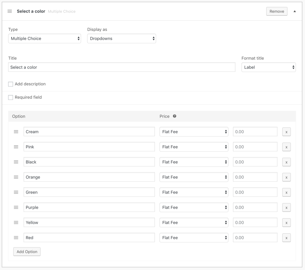Delete the Pink option with its x button

[286, 147]
